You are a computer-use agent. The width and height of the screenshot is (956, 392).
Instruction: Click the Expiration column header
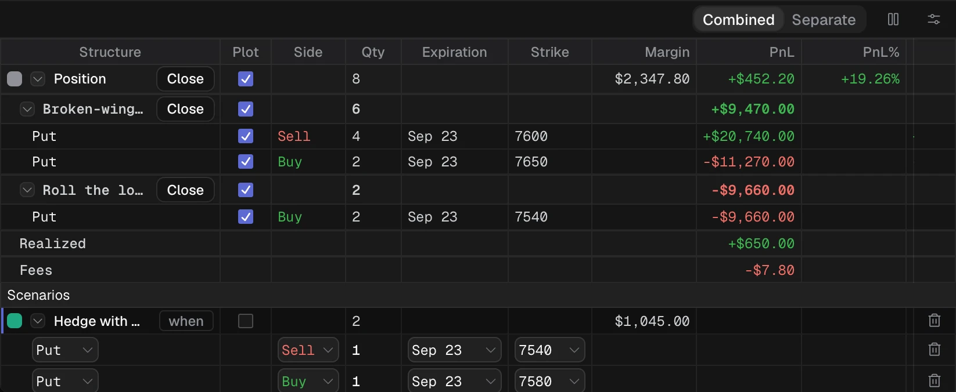click(454, 52)
